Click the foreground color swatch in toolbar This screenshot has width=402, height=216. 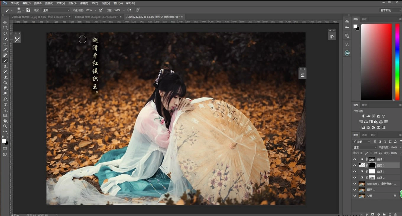pos(4,141)
